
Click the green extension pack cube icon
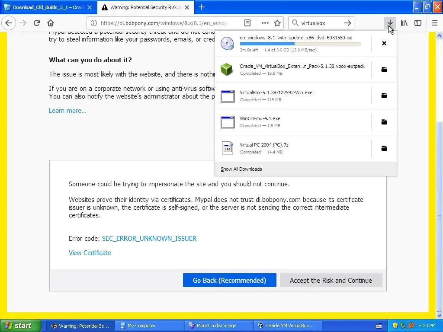point(227,70)
